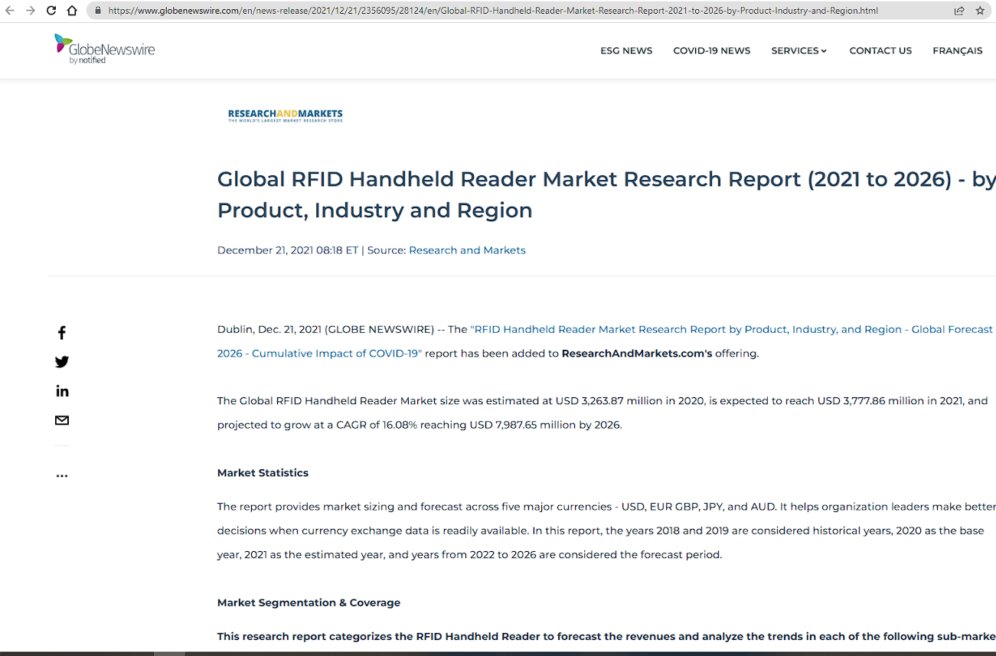Click the Research and Markets logo image
Screen dimensions: 996x656
click(286, 116)
